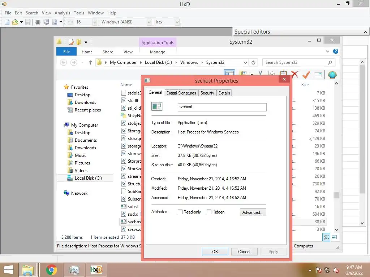Open the Windows Start button
The image size is (370, 277).
tap(9, 270)
